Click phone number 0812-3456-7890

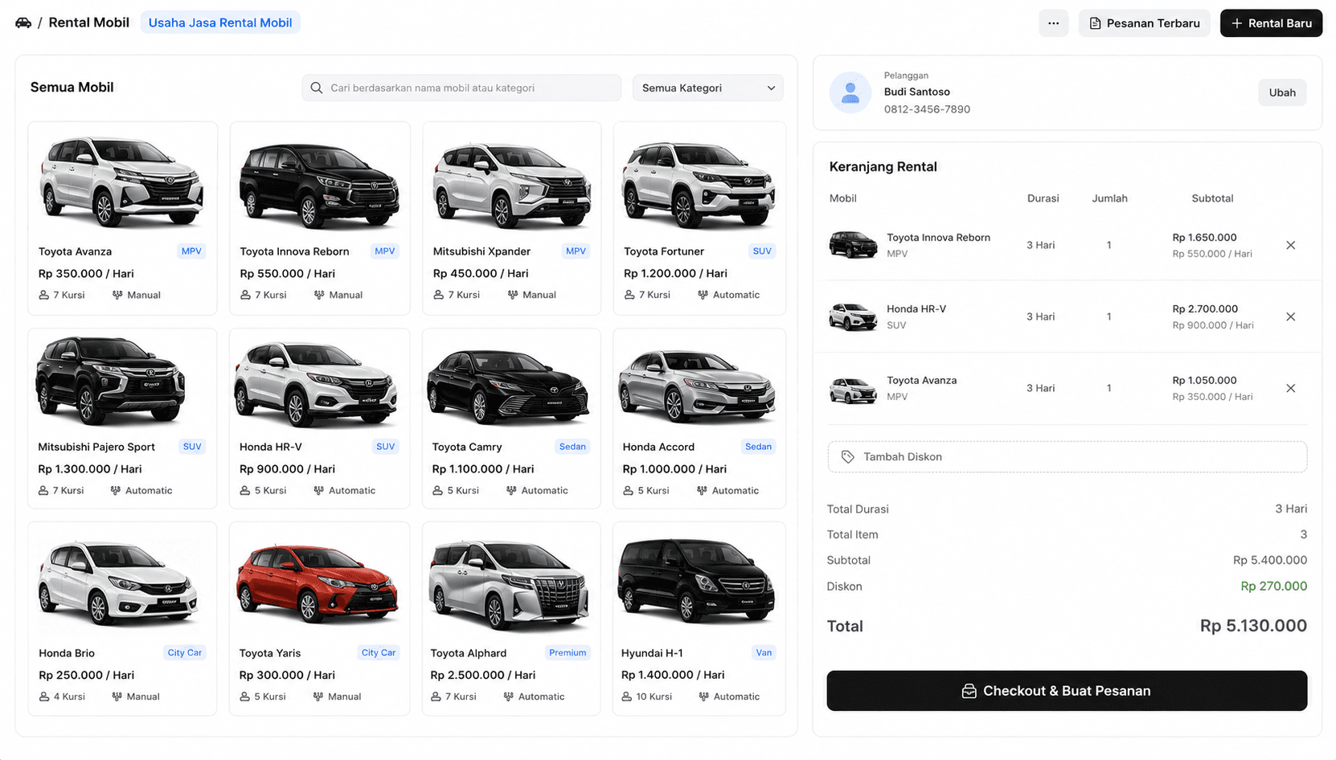click(927, 109)
